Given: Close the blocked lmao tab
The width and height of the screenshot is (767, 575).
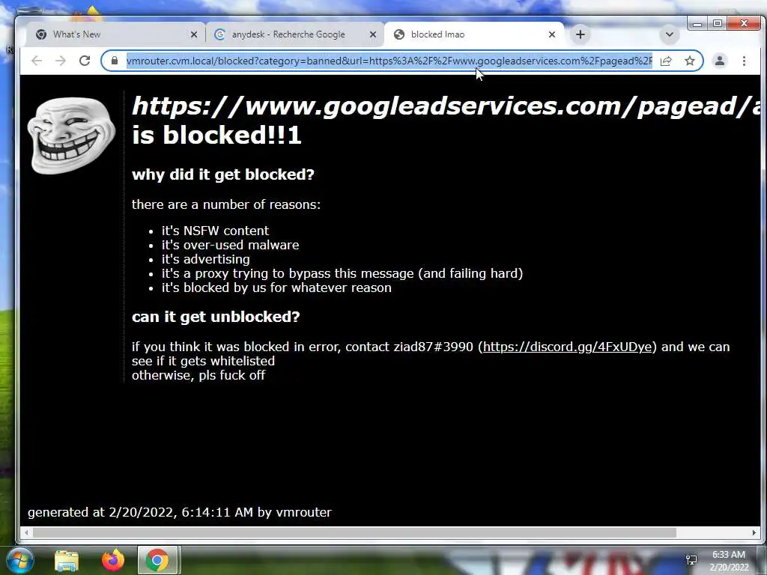Looking at the screenshot, I should [x=552, y=34].
